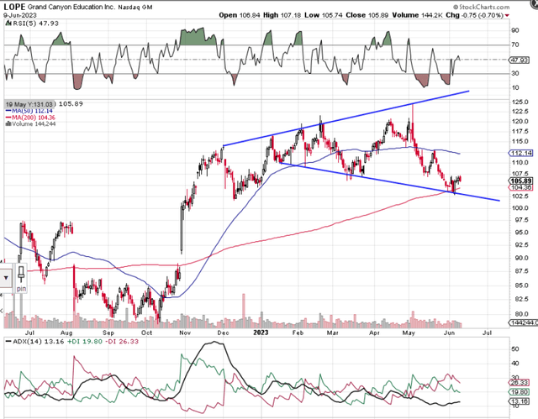
Task: Click the RSI(5) 47.93 indicator label
Action: [x=35, y=24]
